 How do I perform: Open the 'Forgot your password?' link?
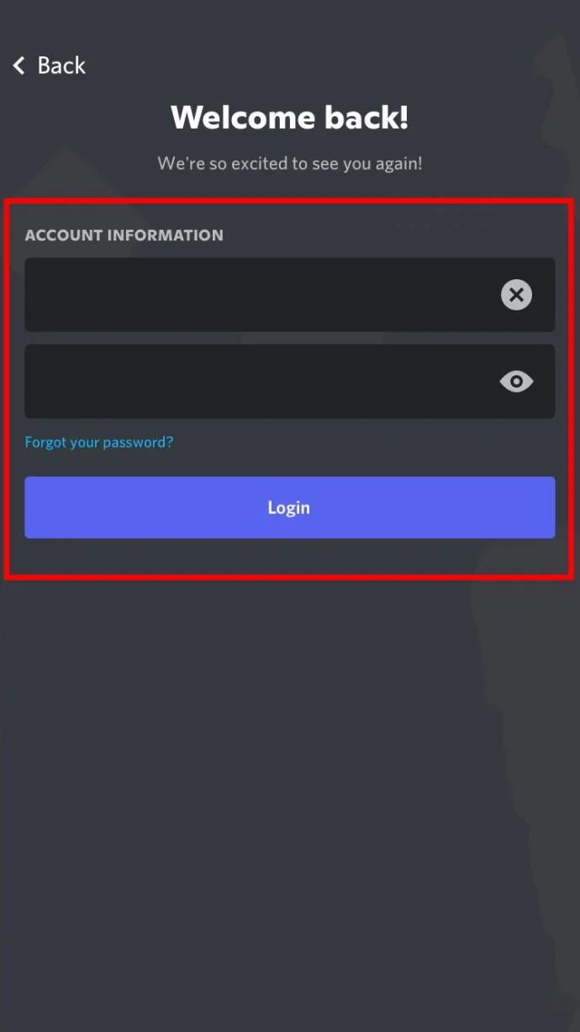99,442
